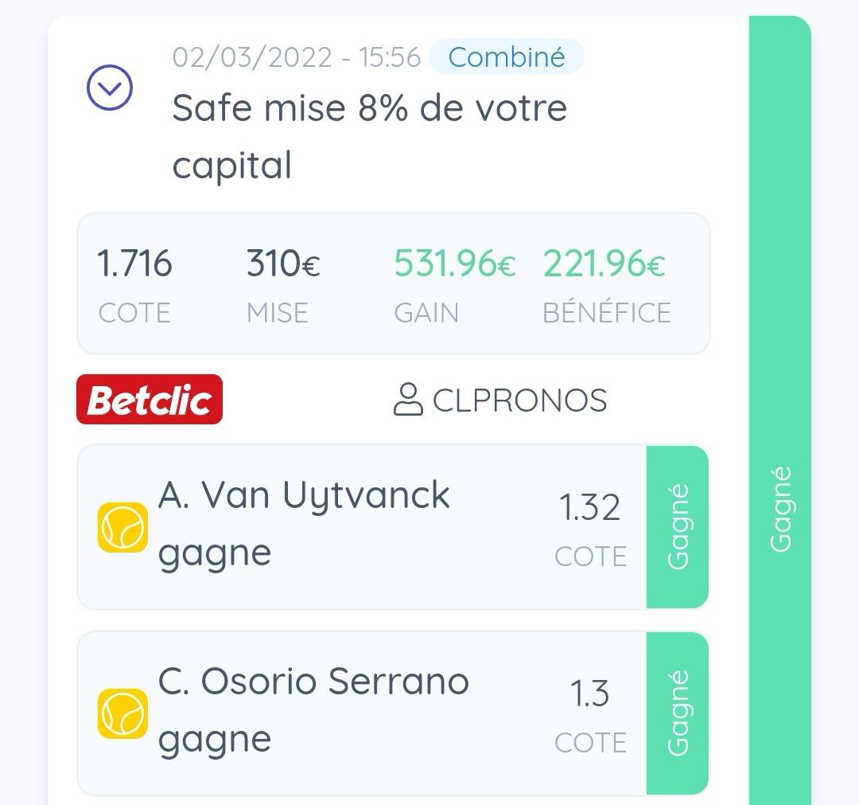Click the tennis ball icon for Van Uytvanck

[122, 527]
